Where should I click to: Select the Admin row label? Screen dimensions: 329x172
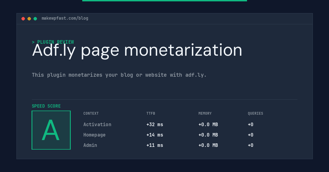point(90,145)
